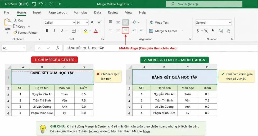Open Merge & Center dropdown arrow
The image size is (258, 136).
[x=182, y=31]
